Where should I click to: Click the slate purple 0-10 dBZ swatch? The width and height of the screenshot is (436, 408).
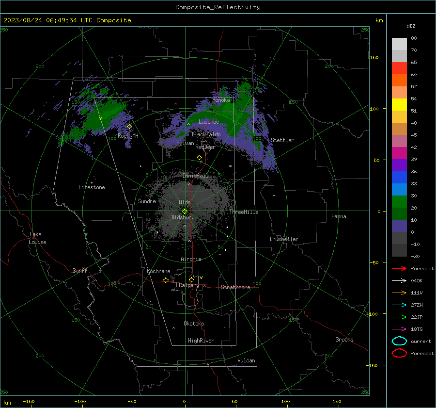[399, 226]
